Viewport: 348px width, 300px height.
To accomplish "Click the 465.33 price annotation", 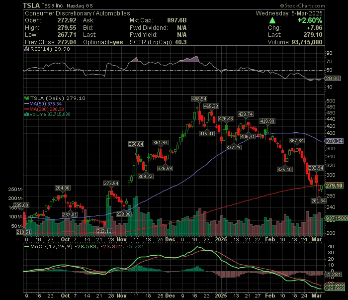I will (211, 106).
